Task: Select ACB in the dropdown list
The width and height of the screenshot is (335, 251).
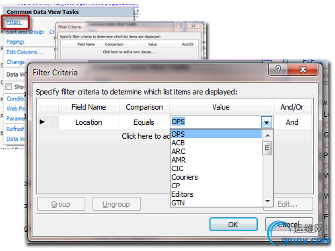Action: (x=216, y=143)
